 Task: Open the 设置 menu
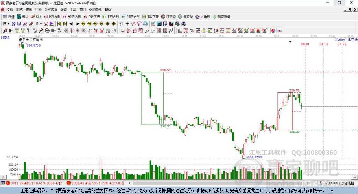tap(64, 9)
